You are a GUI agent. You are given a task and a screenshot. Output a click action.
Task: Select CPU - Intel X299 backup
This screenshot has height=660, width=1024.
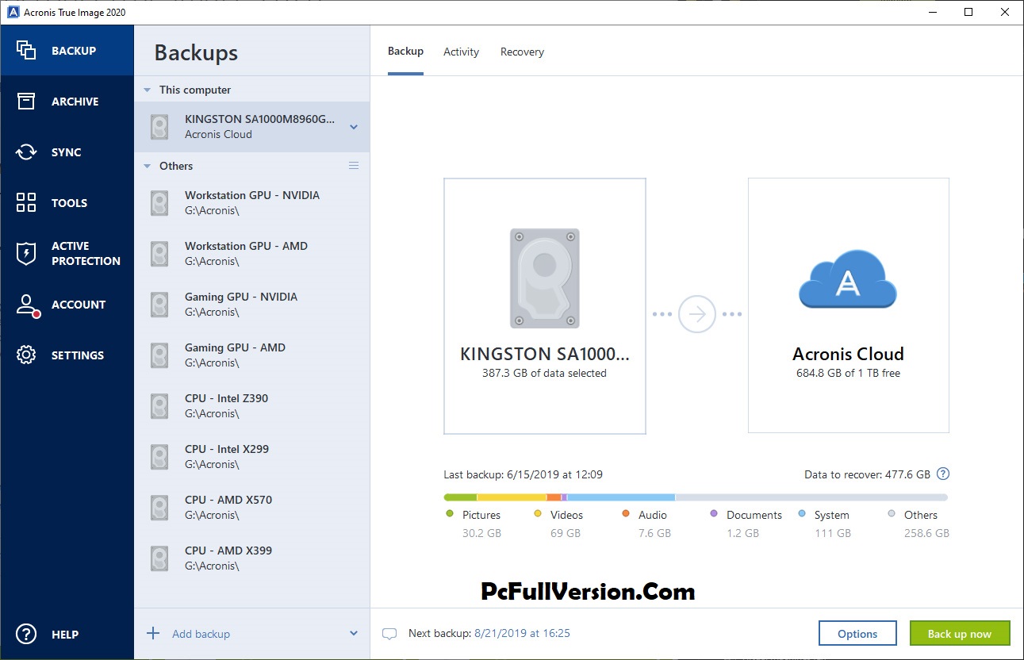[251, 457]
